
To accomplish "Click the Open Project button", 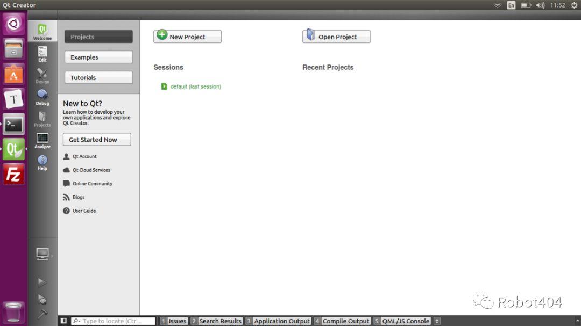I will [336, 37].
